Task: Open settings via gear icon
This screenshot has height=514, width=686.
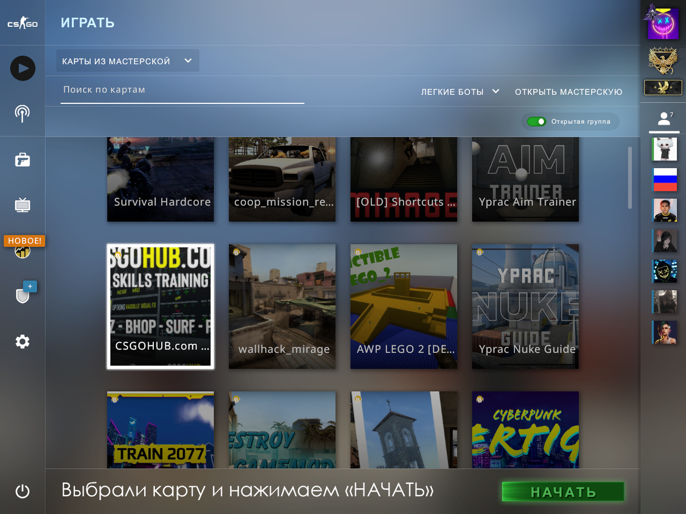Action: 22,342
